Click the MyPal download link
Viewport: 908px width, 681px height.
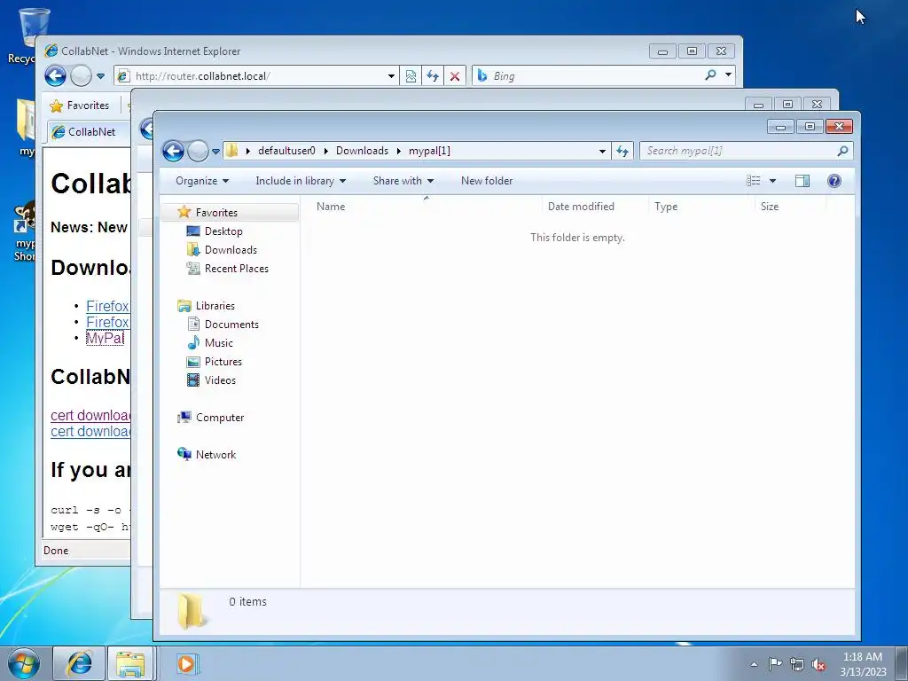coord(105,338)
